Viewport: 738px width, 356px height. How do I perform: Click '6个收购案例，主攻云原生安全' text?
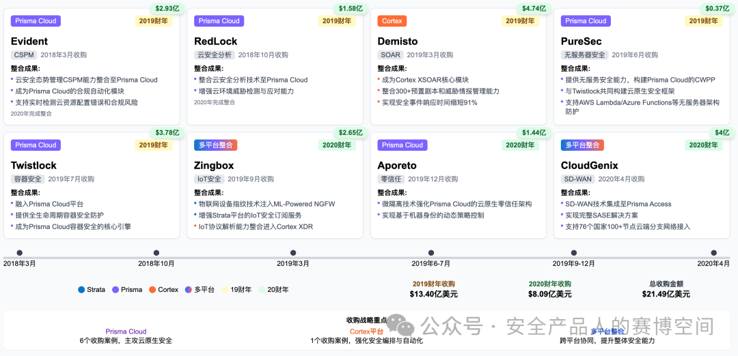click(x=126, y=340)
